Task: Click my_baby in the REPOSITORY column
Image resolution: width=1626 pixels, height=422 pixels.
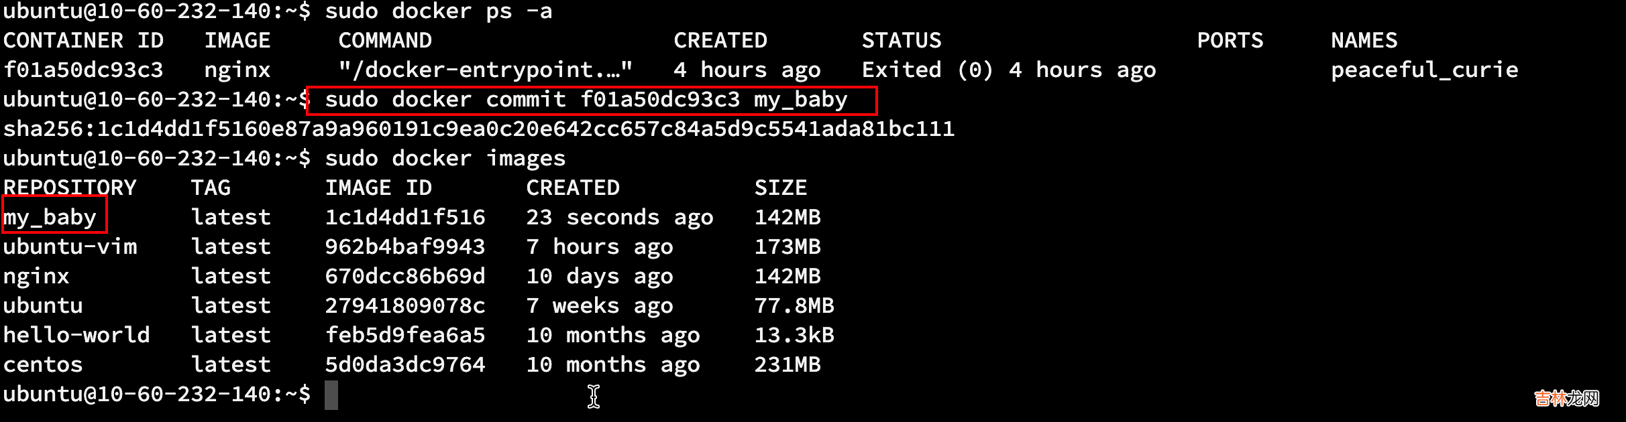Action: pos(50,218)
